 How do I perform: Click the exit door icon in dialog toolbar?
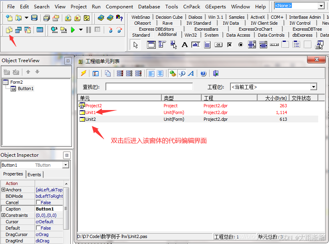[216, 73]
